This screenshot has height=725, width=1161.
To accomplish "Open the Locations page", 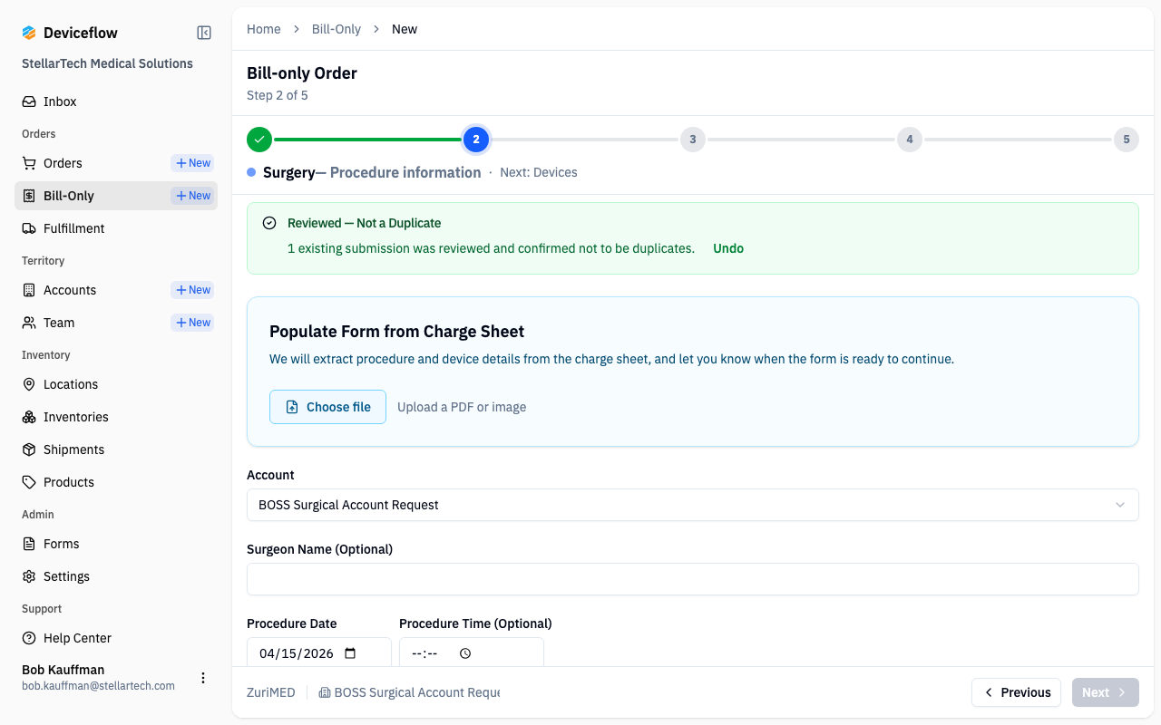I will [x=116, y=384].
